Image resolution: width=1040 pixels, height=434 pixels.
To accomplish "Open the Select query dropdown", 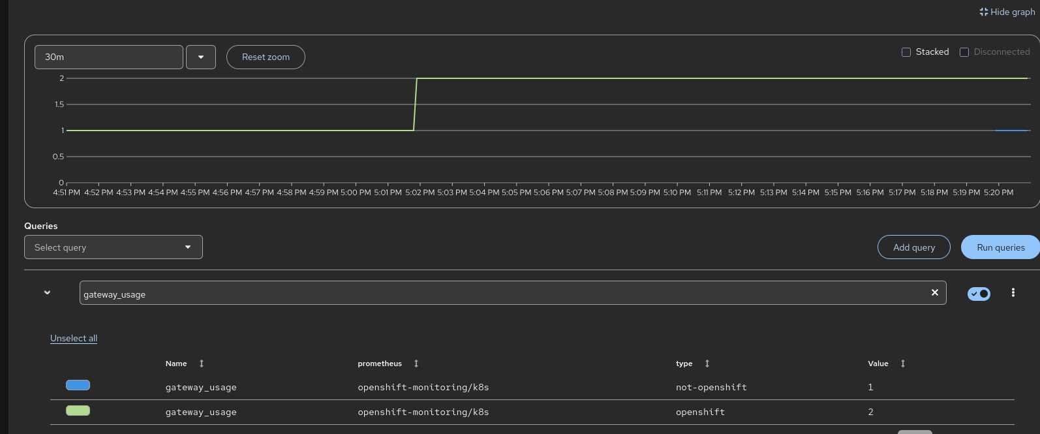I will tap(114, 247).
